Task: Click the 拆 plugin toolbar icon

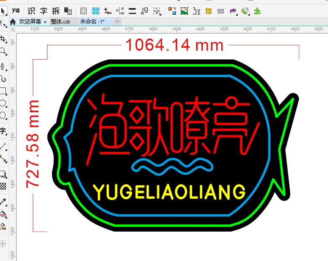Action: pyautogui.click(x=56, y=11)
